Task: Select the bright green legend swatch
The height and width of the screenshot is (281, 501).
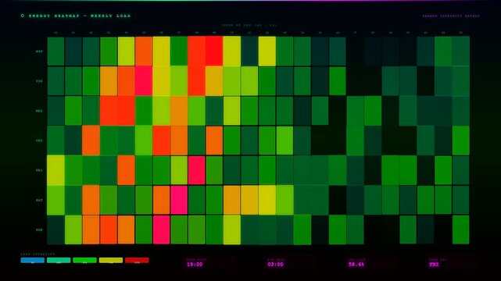Action: tap(84, 261)
